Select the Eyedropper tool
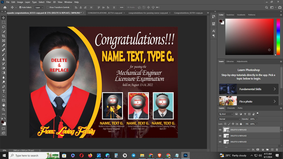 coord(4,45)
